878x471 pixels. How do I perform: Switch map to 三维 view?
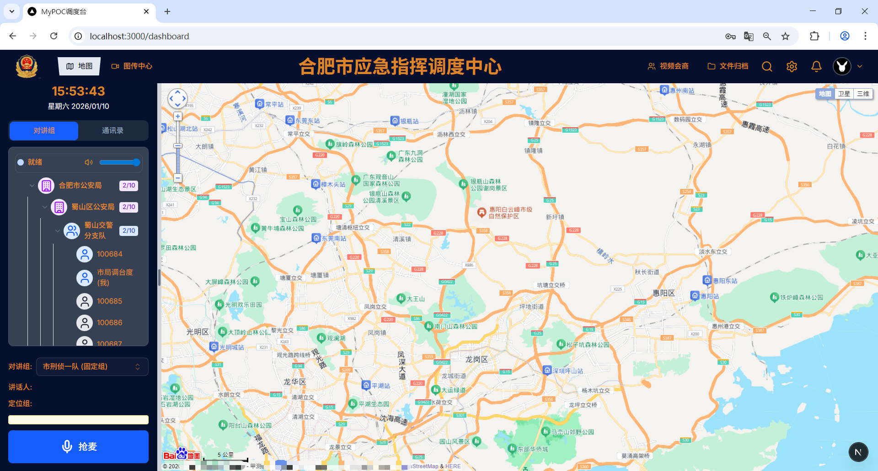click(x=863, y=93)
